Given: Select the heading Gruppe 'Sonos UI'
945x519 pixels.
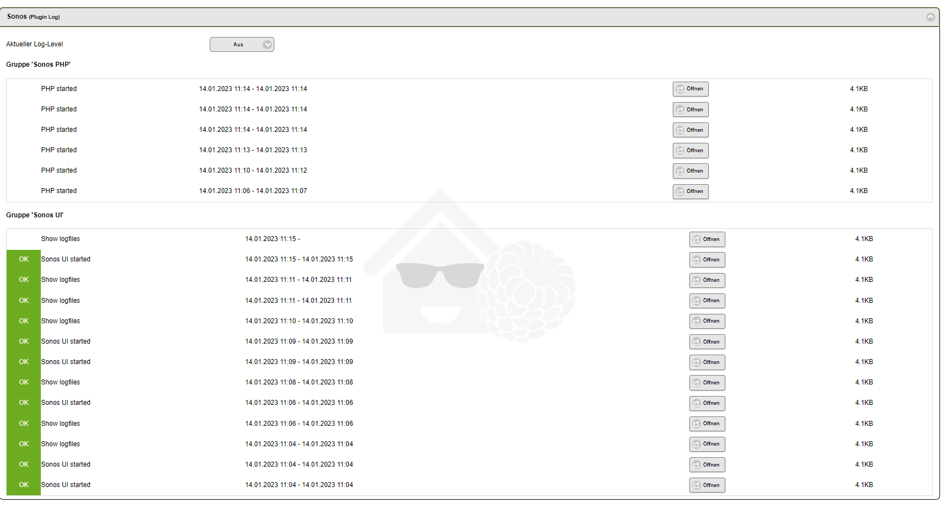Looking at the screenshot, I should tap(35, 215).
